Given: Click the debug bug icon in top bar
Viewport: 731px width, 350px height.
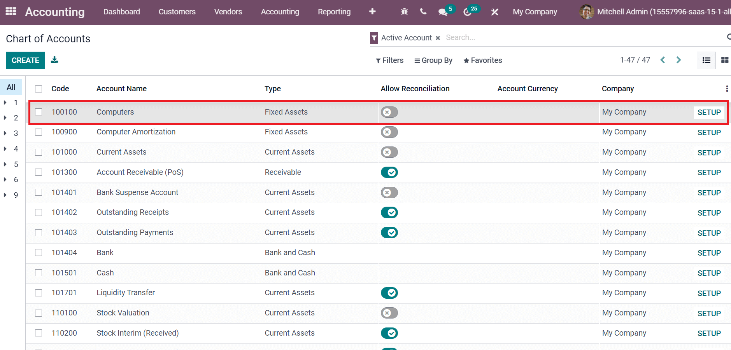Looking at the screenshot, I should click(404, 12).
